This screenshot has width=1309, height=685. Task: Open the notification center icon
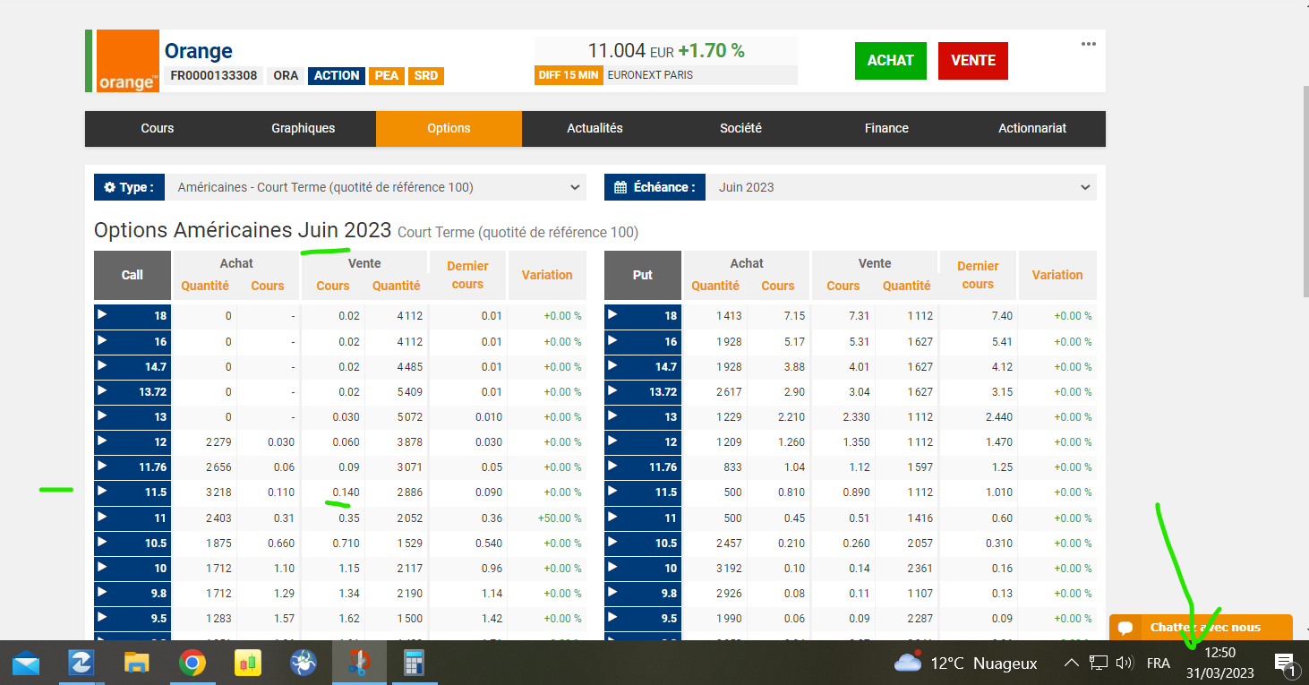1284,664
